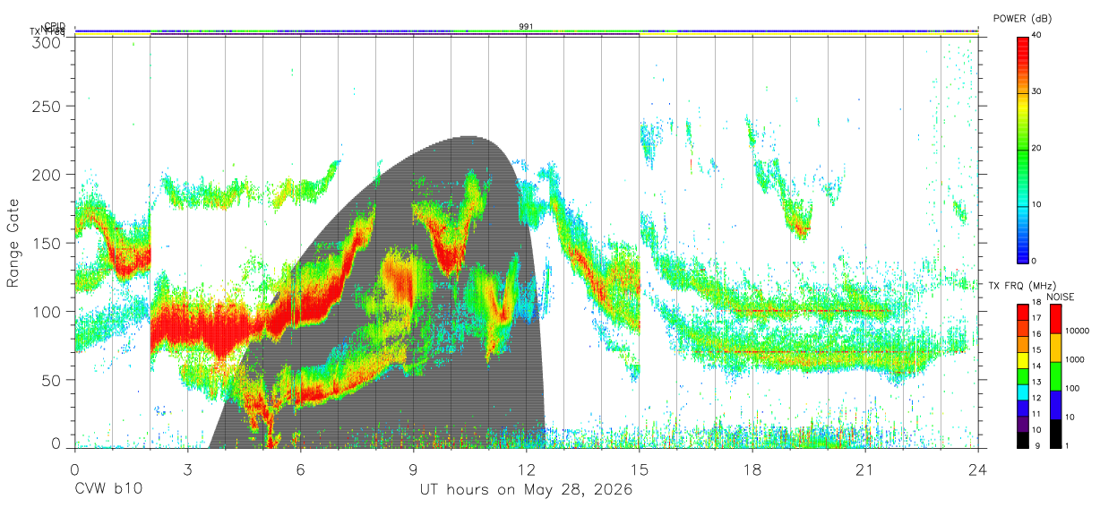Click the Range Gate axis label
The image size is (1100, 508).
[x=14, y=243]
